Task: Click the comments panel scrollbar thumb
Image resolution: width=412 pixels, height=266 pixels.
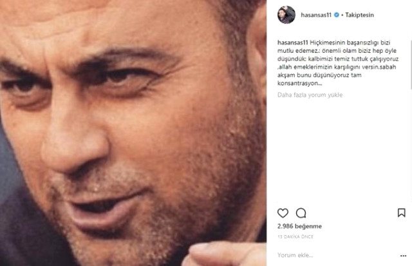Action: coord(411,64)
